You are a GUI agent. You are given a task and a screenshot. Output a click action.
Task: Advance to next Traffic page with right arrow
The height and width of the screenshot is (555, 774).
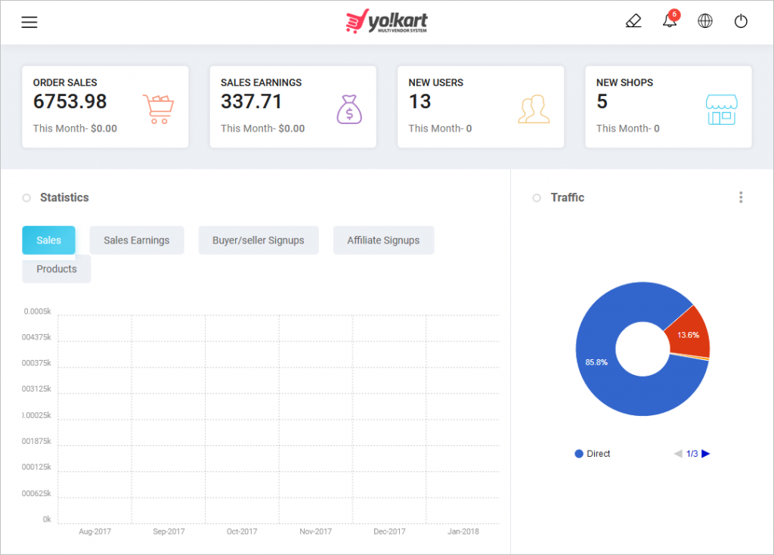pos(705,453)
